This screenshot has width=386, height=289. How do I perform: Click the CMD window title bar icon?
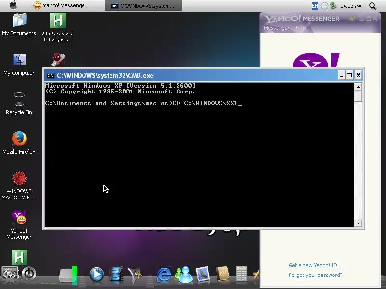coord(50,75)
